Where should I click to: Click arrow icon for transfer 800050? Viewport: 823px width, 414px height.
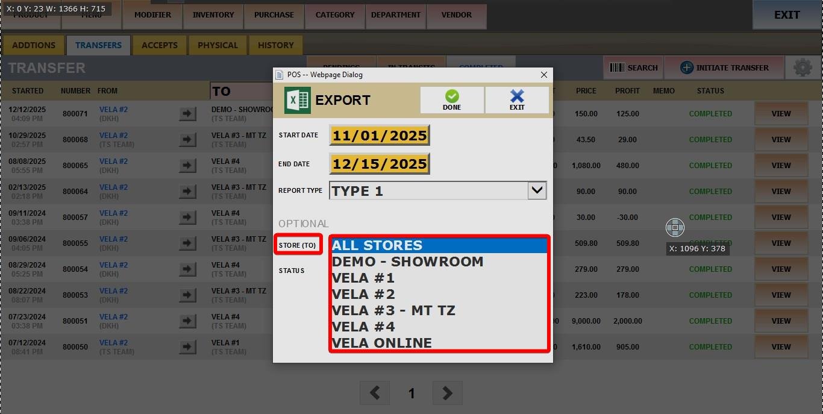point(188,347)
